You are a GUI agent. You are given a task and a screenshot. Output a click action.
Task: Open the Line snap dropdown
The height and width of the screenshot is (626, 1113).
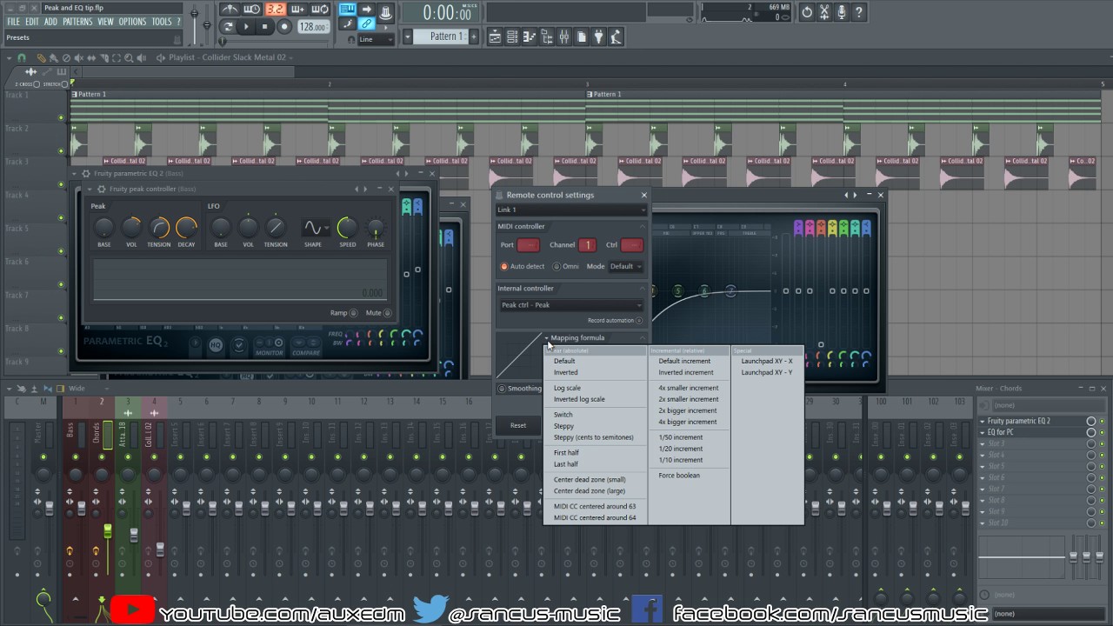click(374, 39)
